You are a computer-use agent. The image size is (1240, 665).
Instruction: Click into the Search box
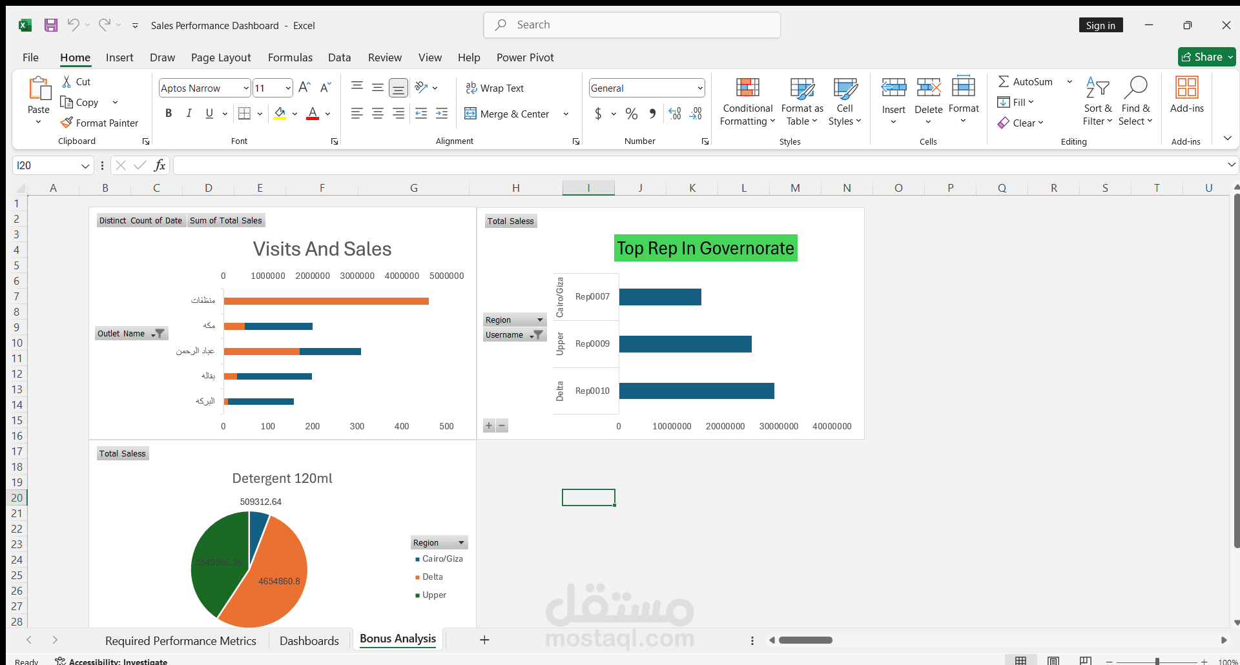[632, 25]
